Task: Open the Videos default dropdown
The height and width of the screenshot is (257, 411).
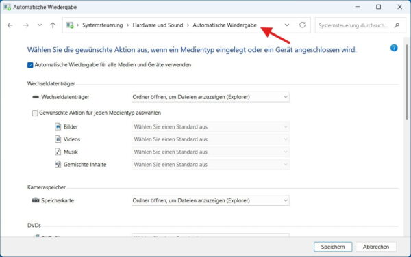Action: (x=210, y=139)
